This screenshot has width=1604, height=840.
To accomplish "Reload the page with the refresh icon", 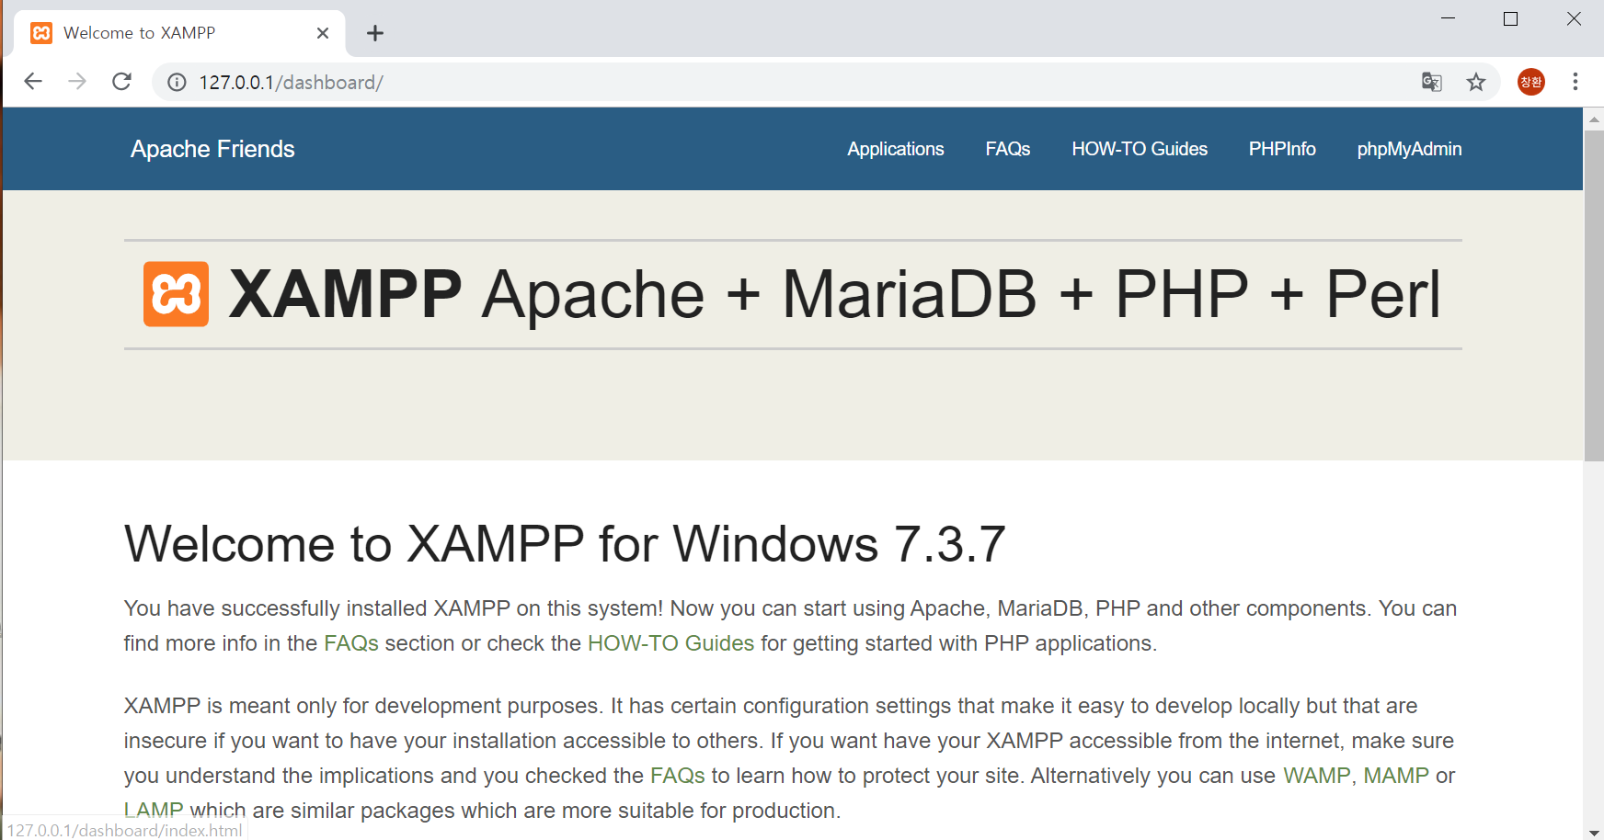I will point(121,82).
